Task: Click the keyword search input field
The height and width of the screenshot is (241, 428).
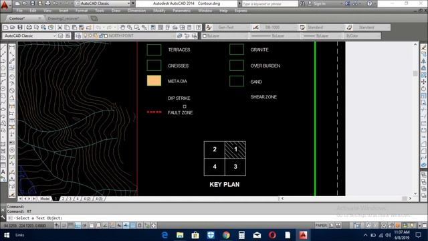Action: tap(270, 4)
